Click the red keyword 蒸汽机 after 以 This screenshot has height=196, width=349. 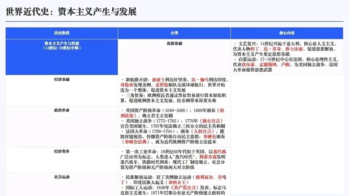pyautogui.click(x=220, y=152)
